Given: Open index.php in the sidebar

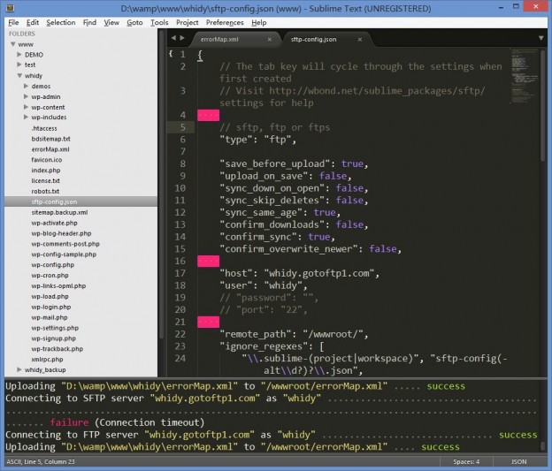Looking at the screenshot, I should click(x=46, y=171).
